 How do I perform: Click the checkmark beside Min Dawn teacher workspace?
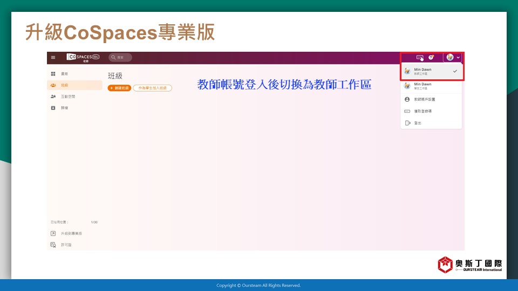coord(455,71)
